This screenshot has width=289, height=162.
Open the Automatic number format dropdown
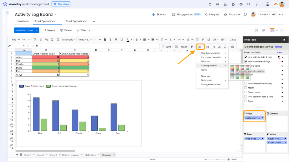68,40
